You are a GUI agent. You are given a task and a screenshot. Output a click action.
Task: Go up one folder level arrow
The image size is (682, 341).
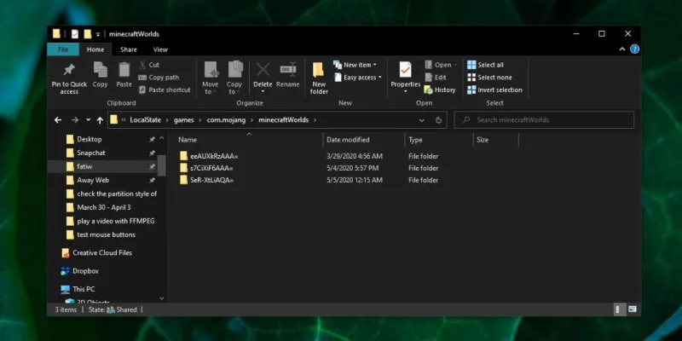(x=100, y=120)
